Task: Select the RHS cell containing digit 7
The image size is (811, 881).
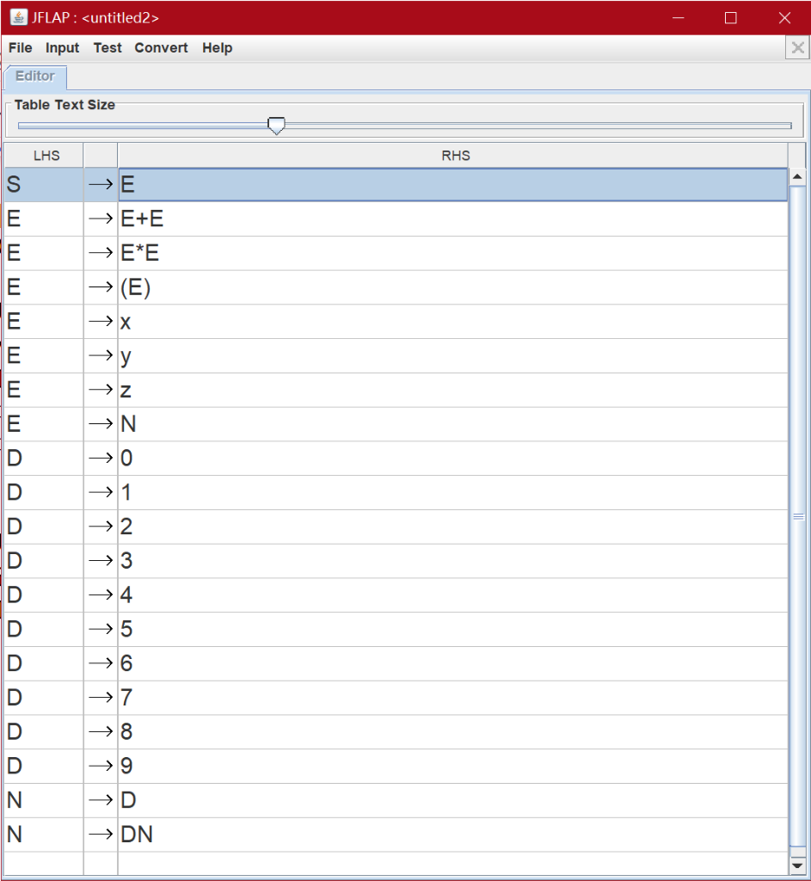Action: click(452, 698)
